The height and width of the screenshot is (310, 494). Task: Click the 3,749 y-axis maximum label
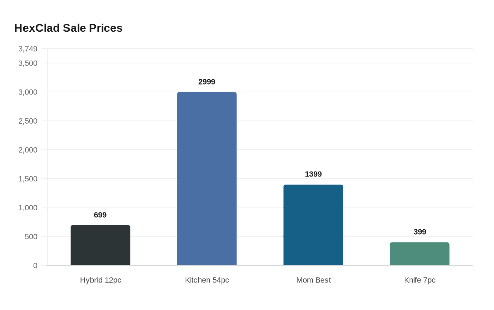click(x=28, y=49)
